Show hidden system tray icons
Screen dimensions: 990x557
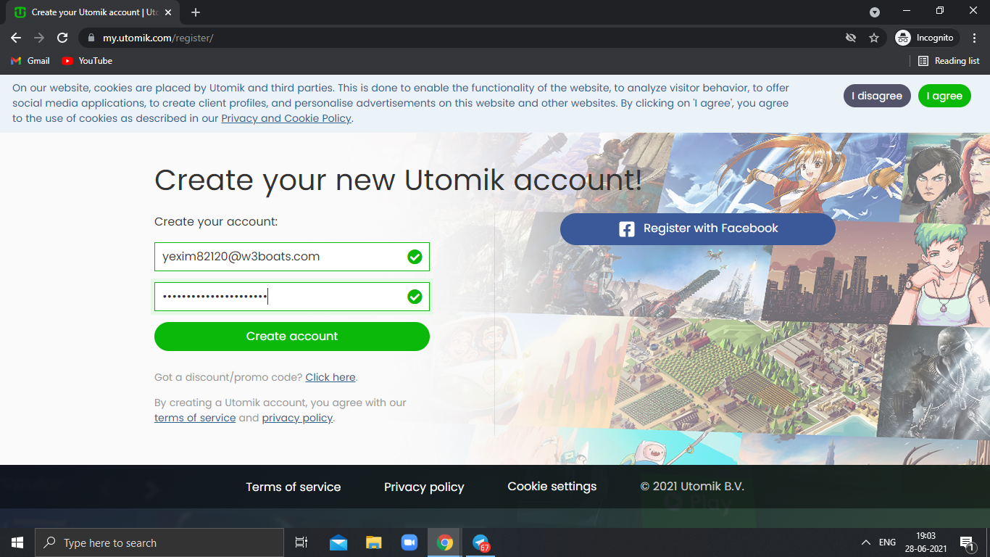(x=866, y=542)
